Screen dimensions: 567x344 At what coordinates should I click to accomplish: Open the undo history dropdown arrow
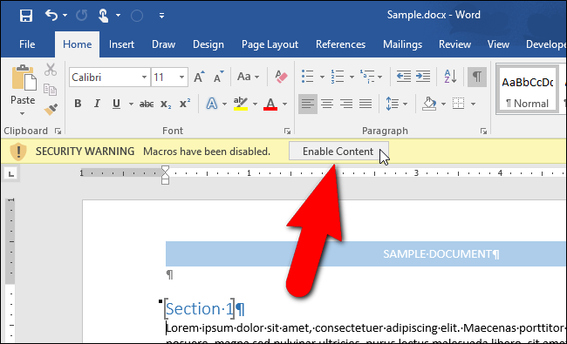click(x=65, y=16)
